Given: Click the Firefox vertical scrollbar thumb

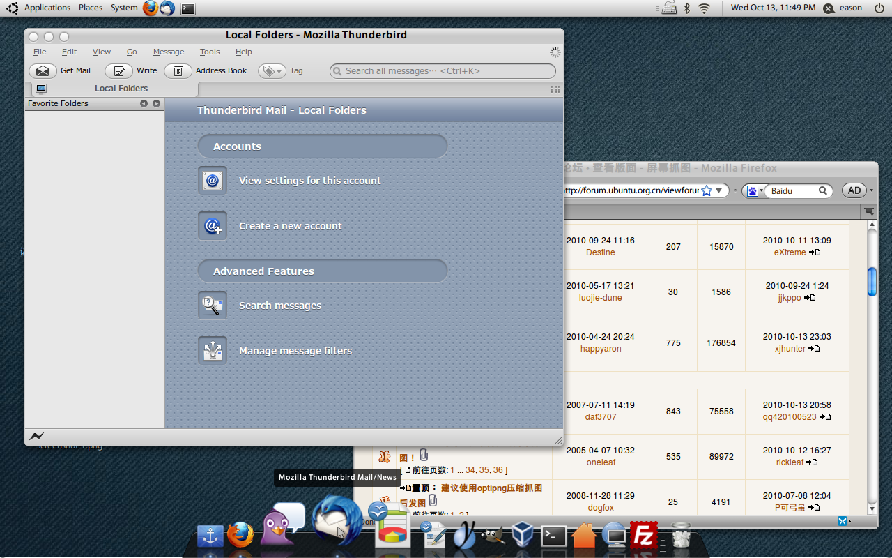Looking at the screenshot, I should coord(872,282).
